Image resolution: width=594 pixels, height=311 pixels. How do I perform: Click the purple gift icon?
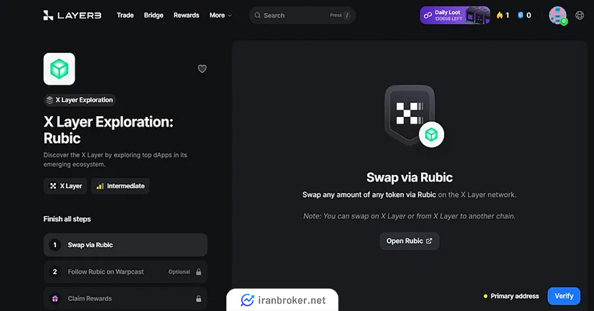click(x=55, y=298)
